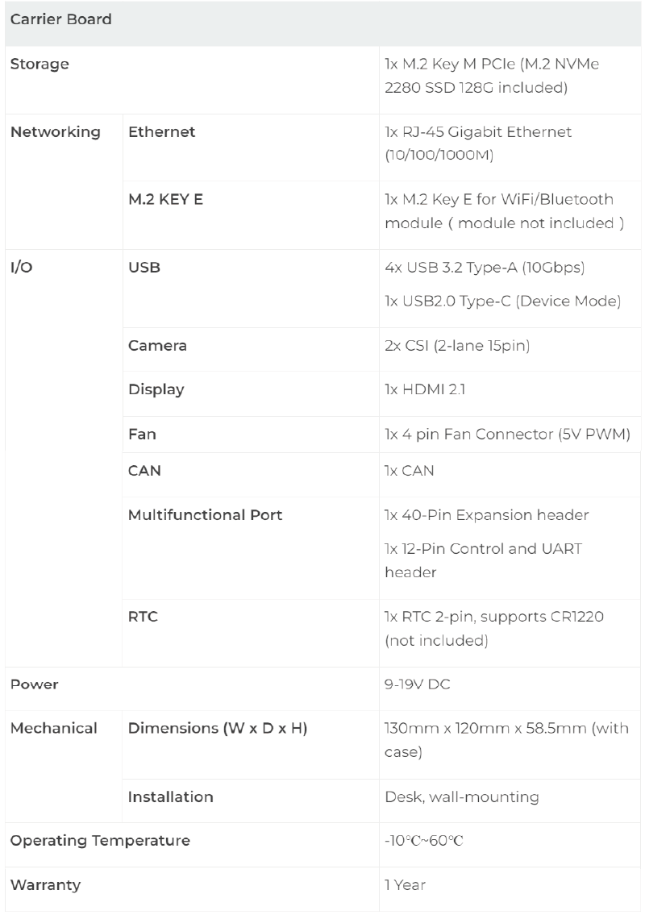The width and height of the screenshot is (645, 915).
Task: Click the M.2 Key M PCIe storage text
Action: point(496,76)
